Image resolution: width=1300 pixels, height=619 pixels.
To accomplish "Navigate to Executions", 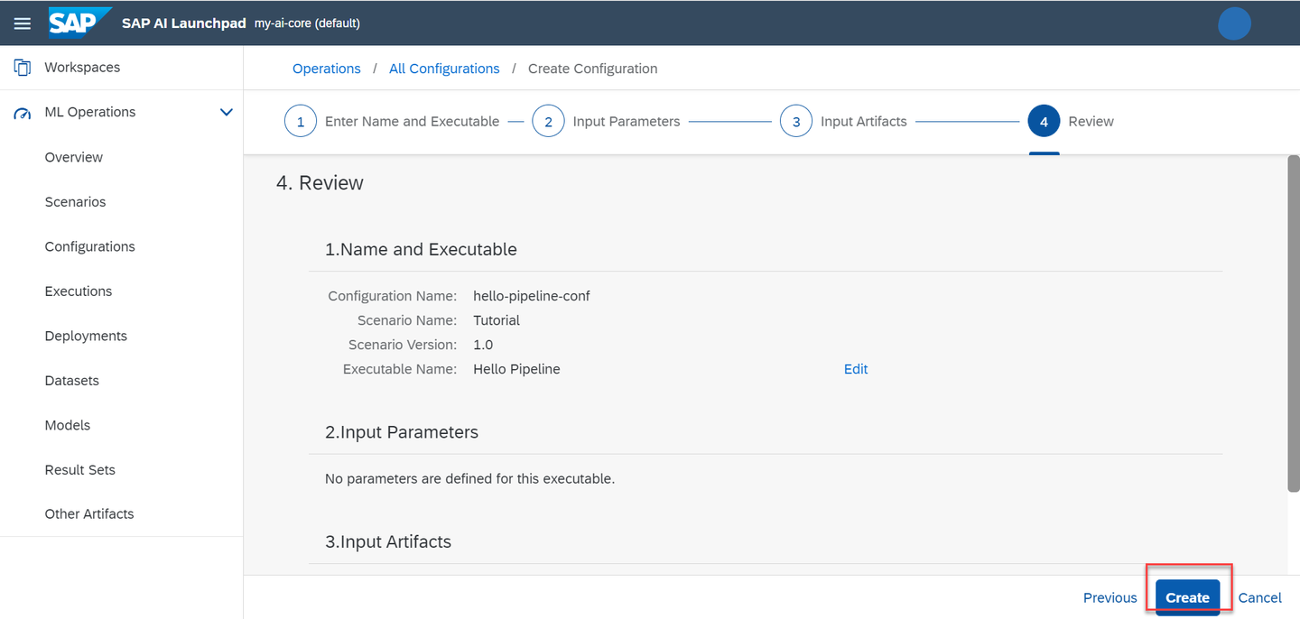I will coord(79,291).
